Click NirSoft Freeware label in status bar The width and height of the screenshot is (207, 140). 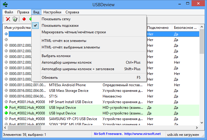click(108, 134)
